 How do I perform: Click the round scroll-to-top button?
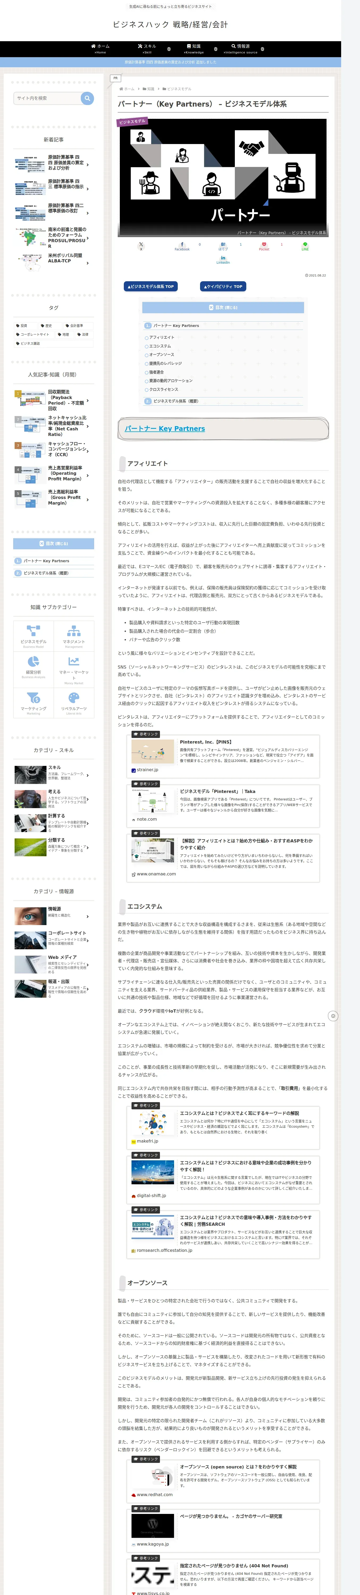pyautogui.click(x=333, y=1016)
